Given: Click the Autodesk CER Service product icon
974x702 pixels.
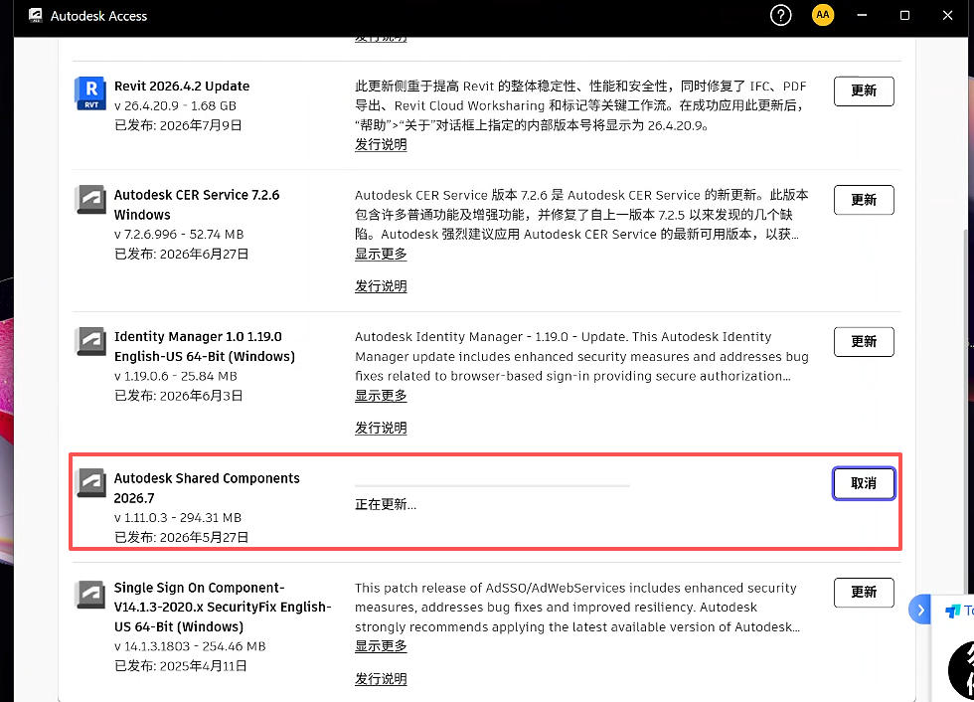Looking at the screenshot, I should tap(90, 200).
